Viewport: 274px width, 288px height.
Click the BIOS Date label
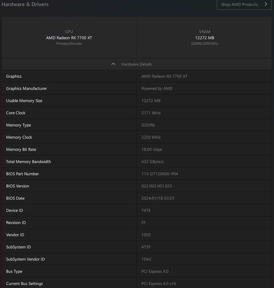coord(15,198)
